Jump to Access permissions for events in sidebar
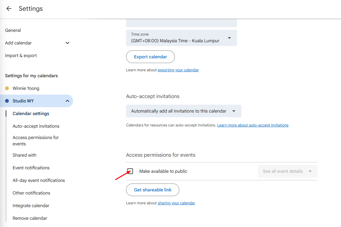Image resolution: width=341 pixels, height=227 pixels. pyautogui.click(x=36, y=141)
